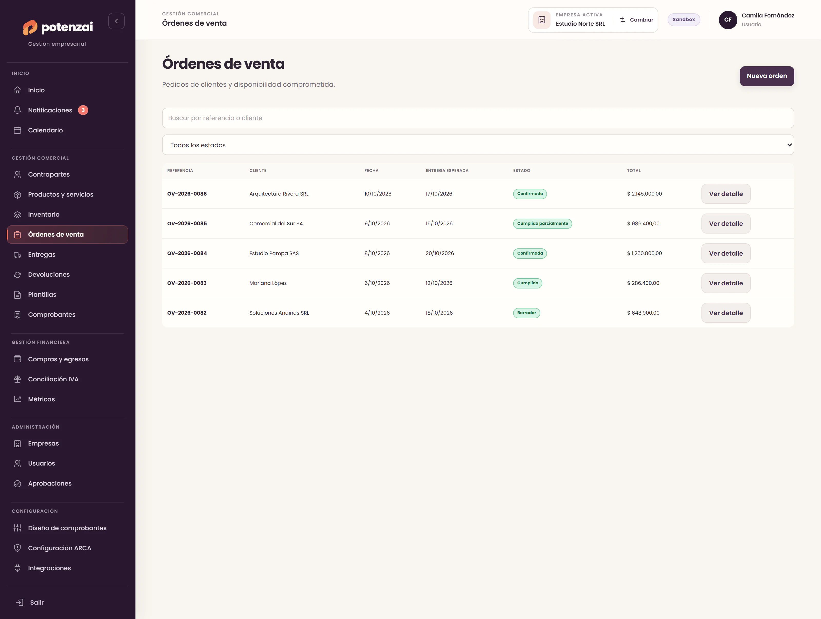The width and height of the screenshot is (821, 619).
Task: Click the Inventario layers icon
Action: (17, 215)
